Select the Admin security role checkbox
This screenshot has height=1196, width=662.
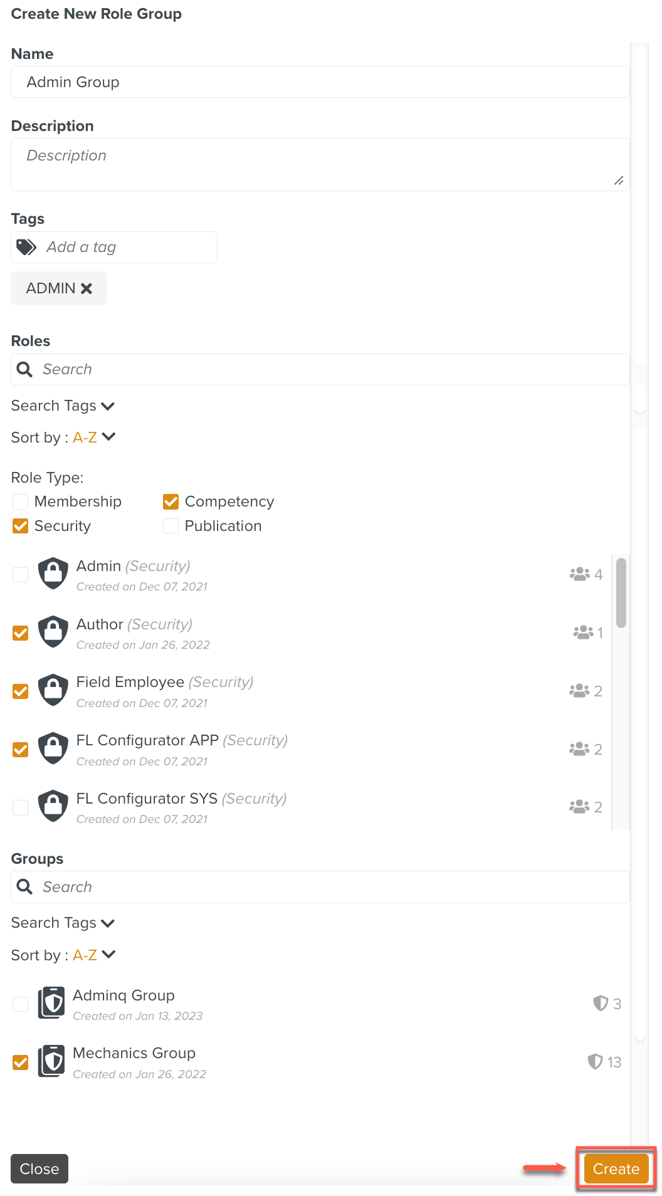tap(21, 574)
